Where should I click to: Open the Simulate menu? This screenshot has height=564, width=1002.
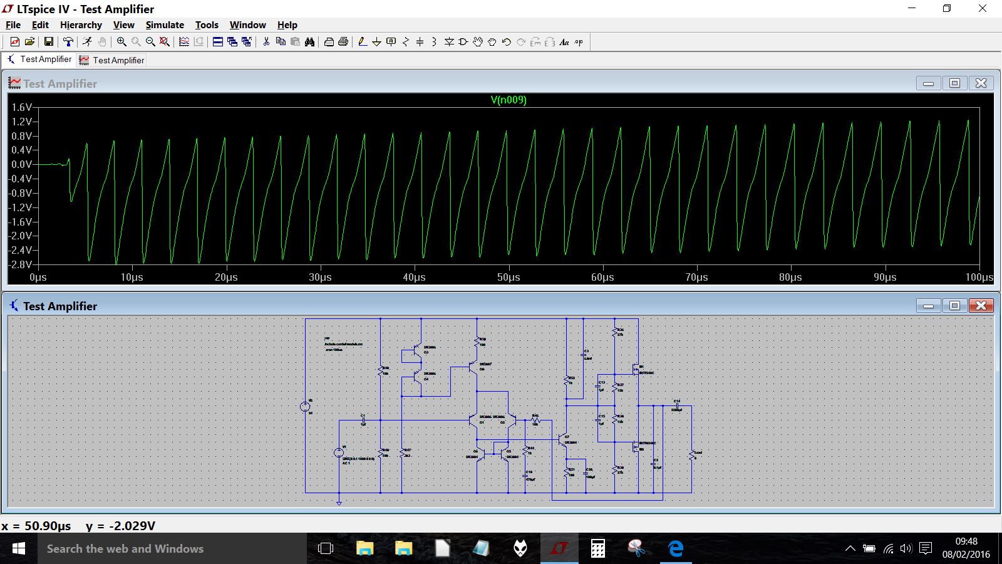click(165, 25)
